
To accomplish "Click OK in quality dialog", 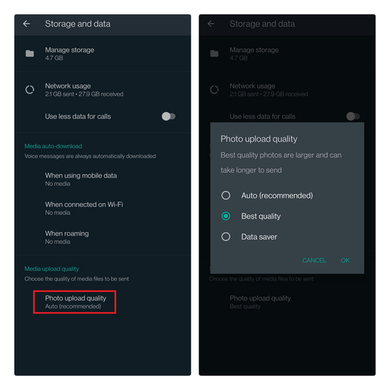I will pyautogui.click(x=345, y=260).
